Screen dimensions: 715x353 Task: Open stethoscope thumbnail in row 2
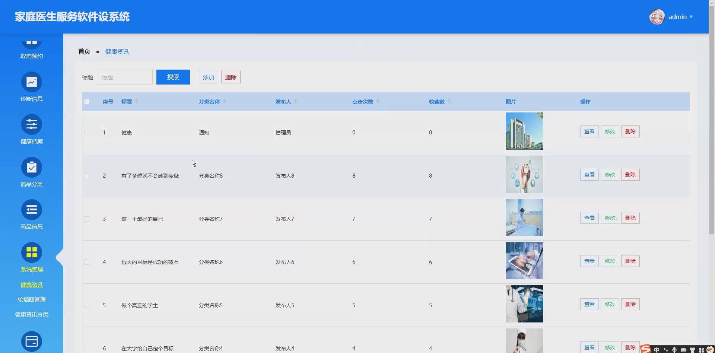point(524,174)
